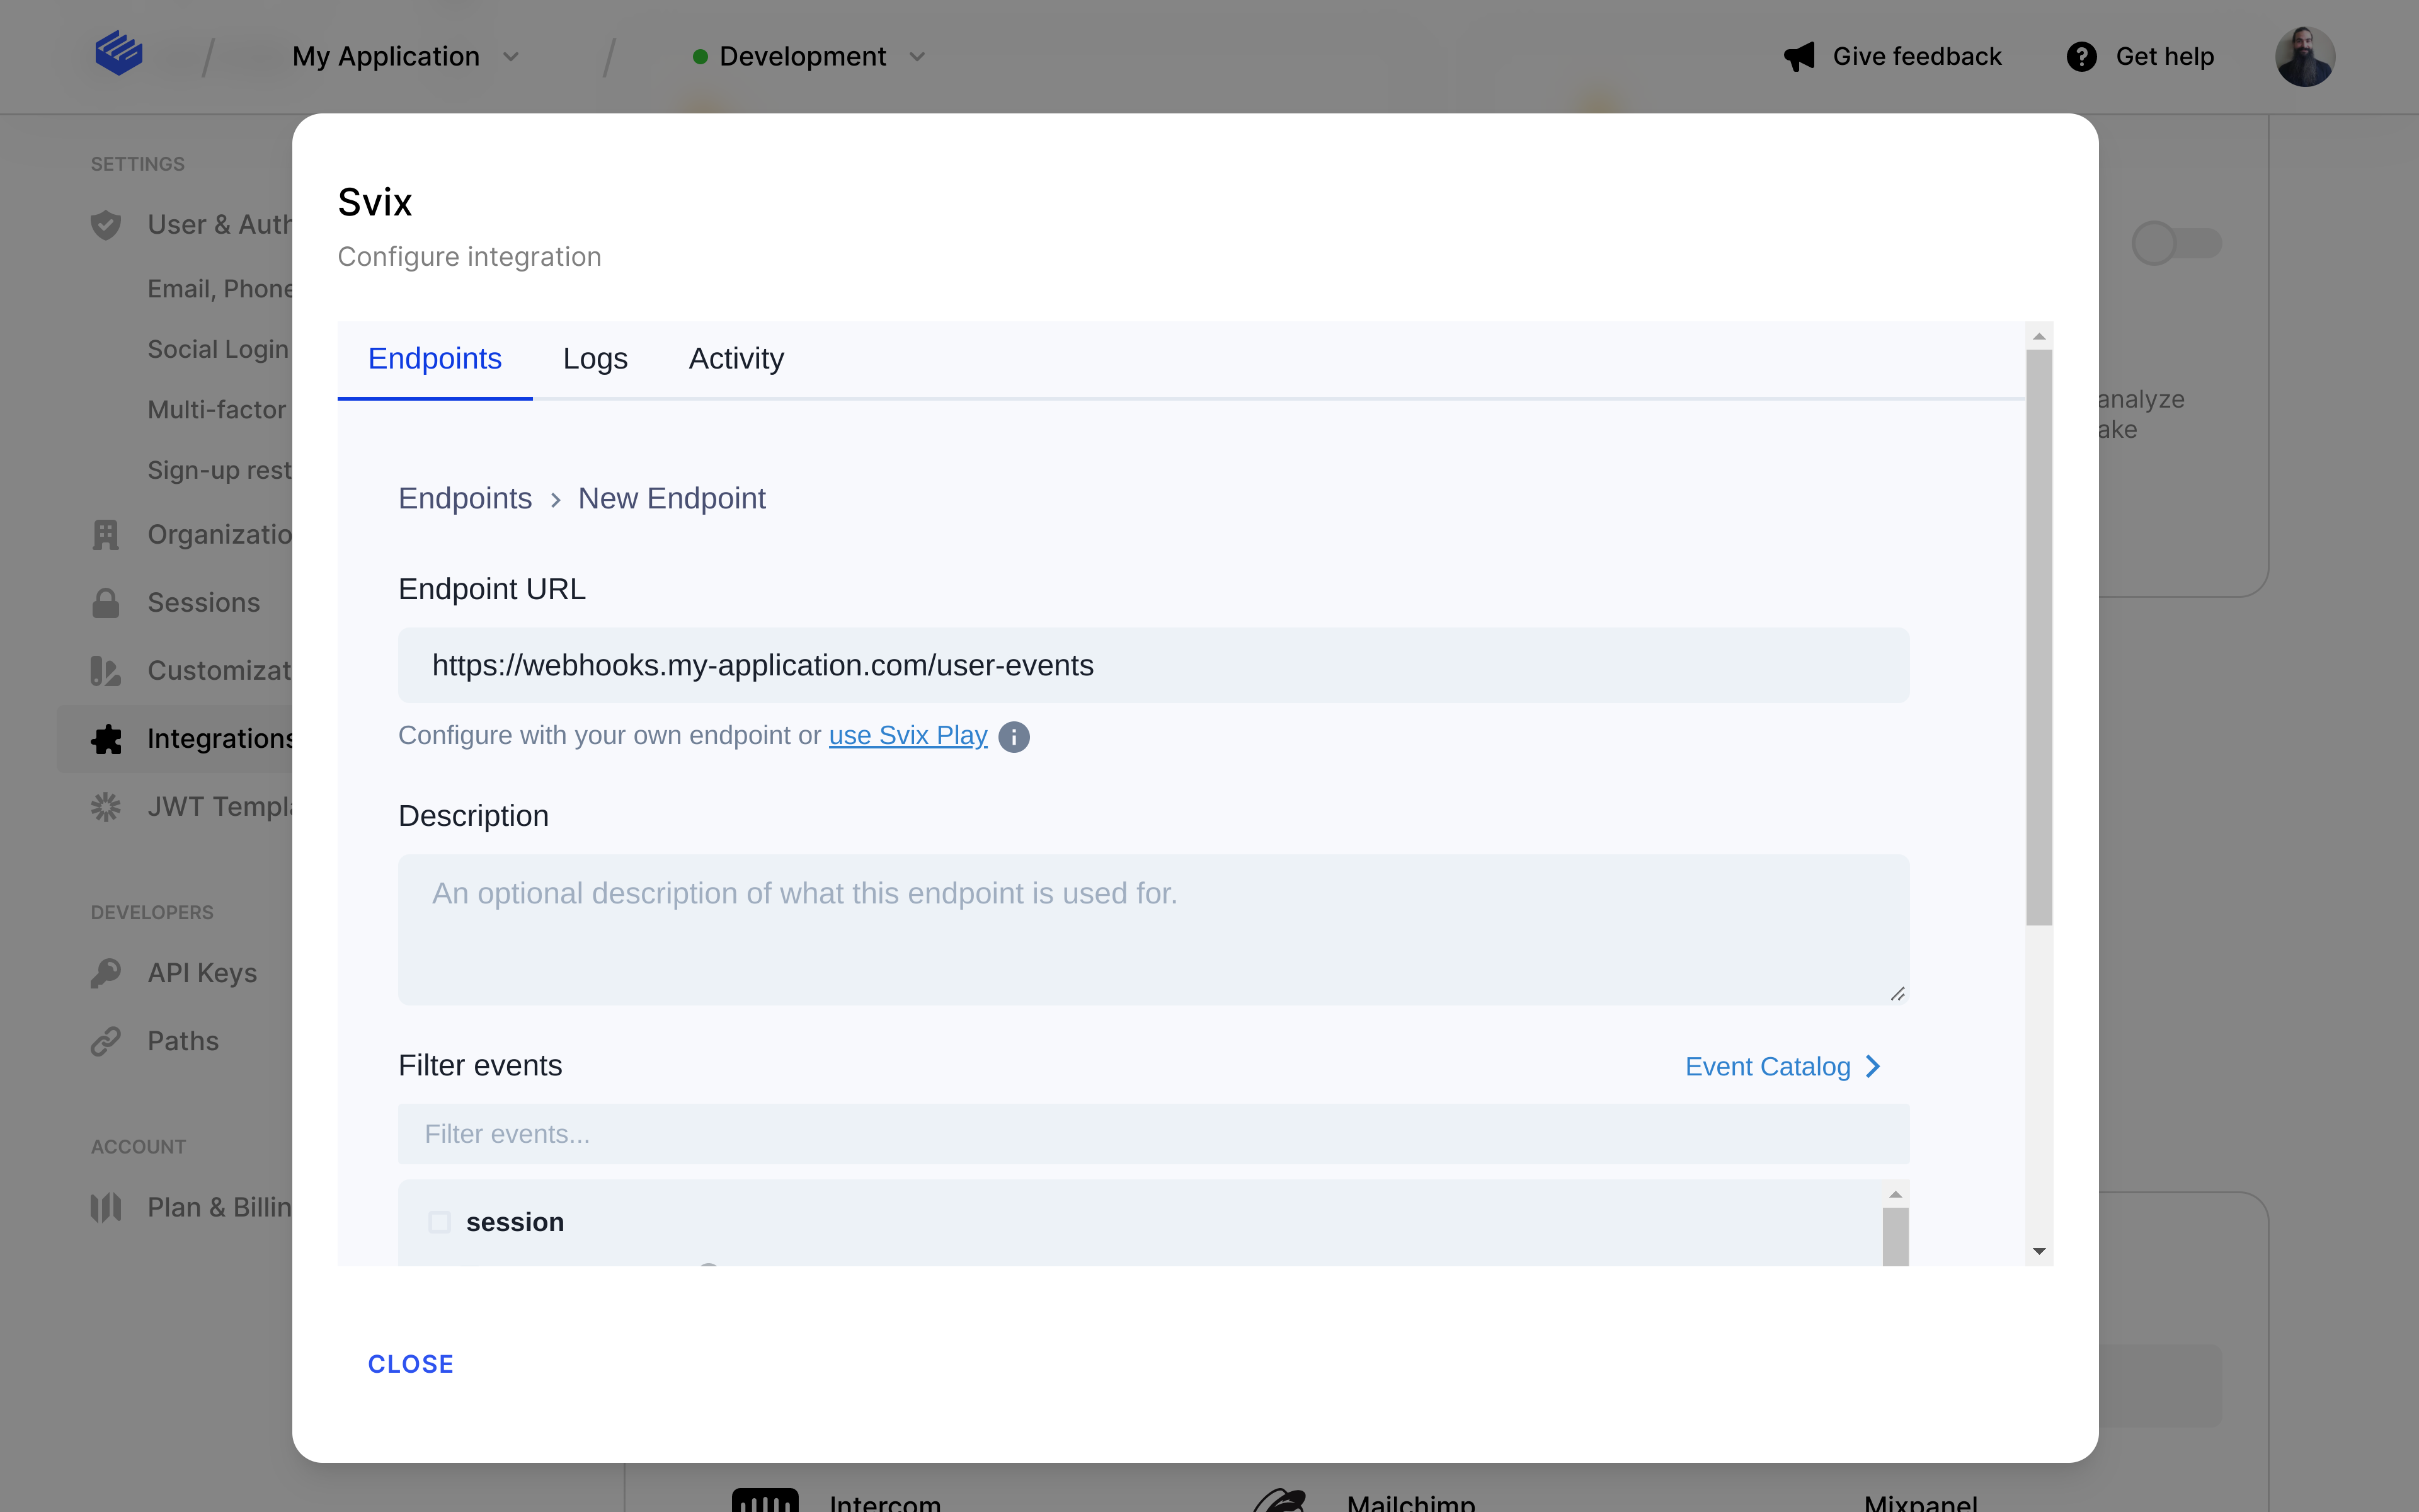The image size is (2419, 1512).
Task: Click the Sessions lock icon
Action: pyautogui.click(x=106, y=603)
